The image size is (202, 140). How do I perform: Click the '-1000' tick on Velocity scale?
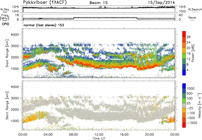pos(192,123)
